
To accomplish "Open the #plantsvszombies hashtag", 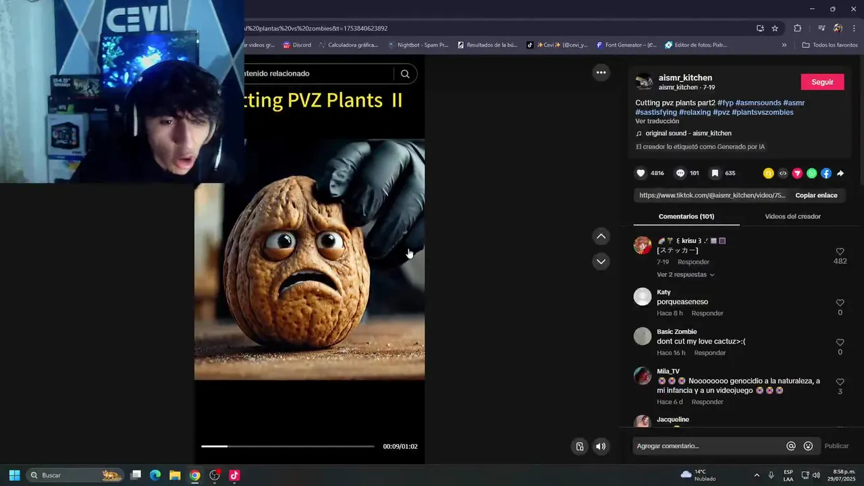I will pyautogui.click(x=763, y=112).
